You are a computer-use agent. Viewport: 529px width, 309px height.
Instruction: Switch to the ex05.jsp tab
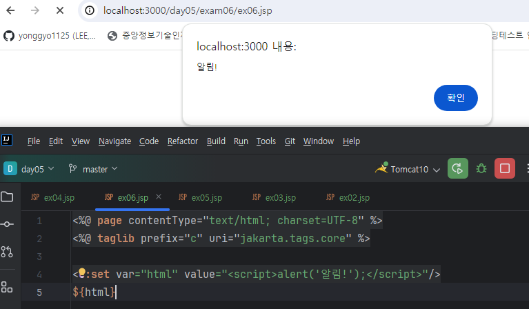[x=201, y=197]
